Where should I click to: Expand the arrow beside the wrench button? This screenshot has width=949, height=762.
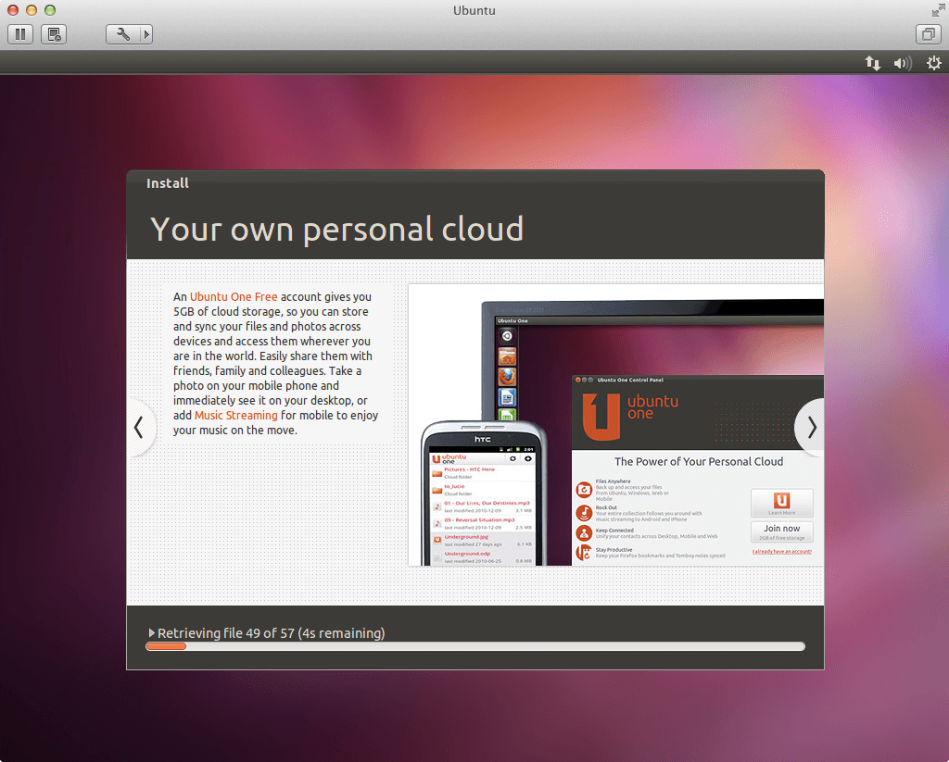[x=146, y=34]
